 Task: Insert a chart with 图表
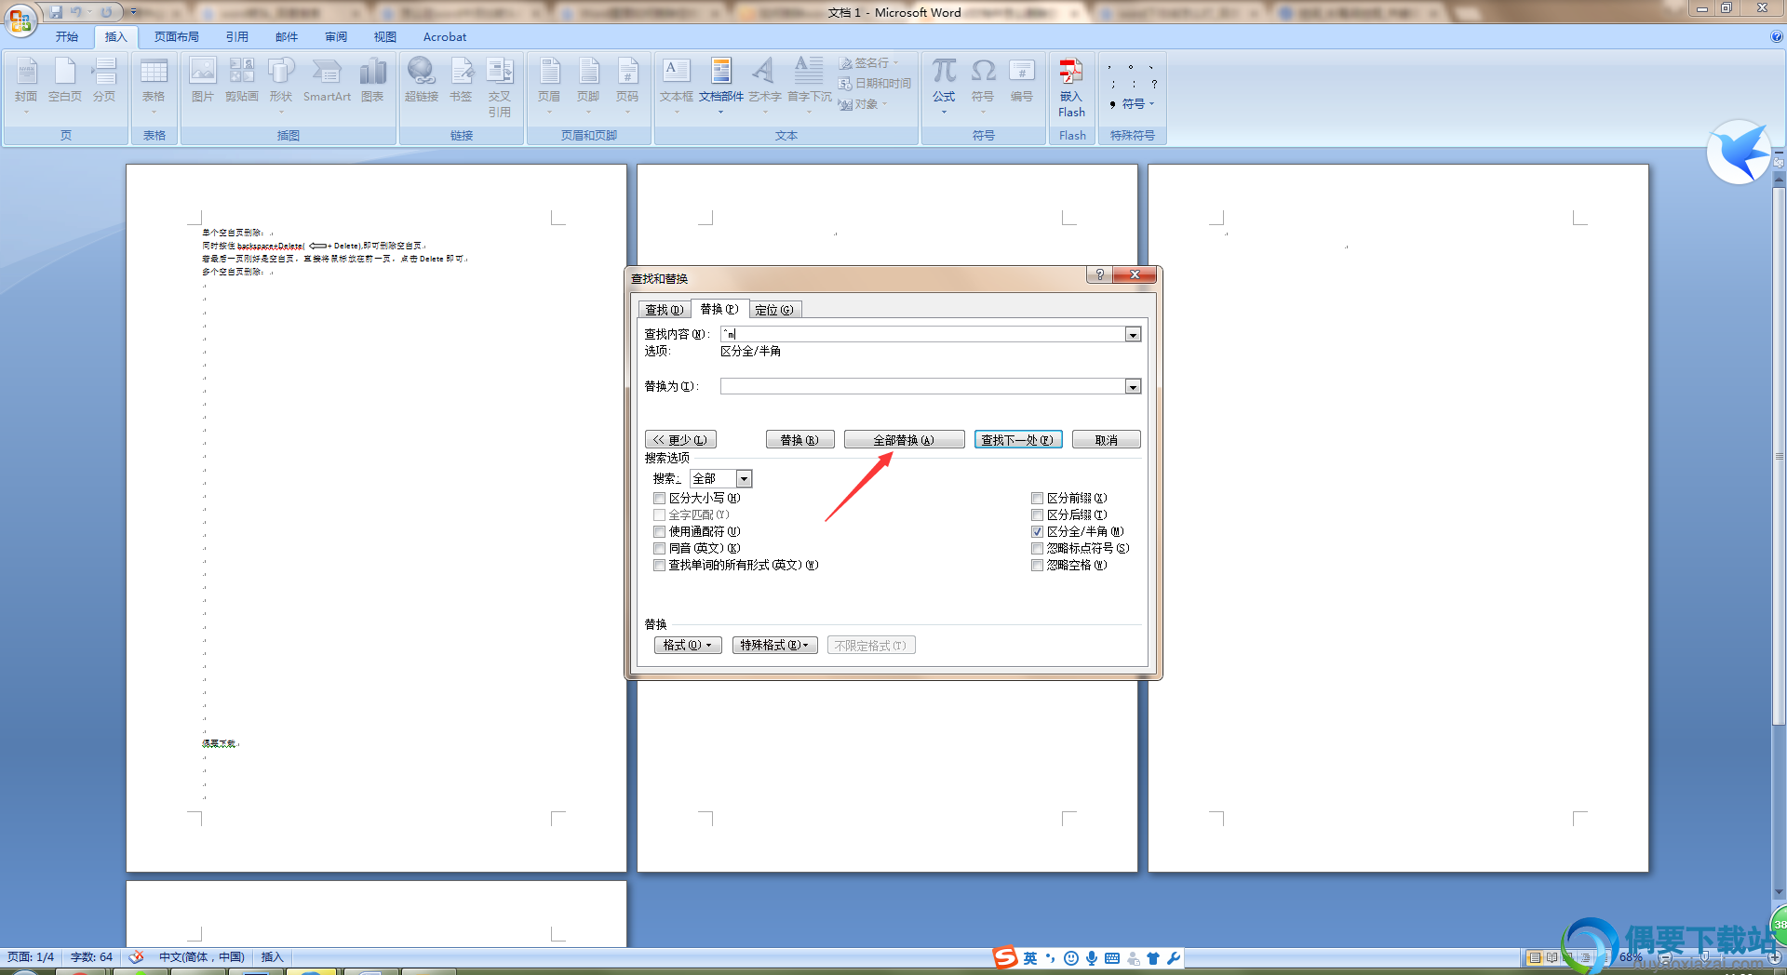tap(372, 82)
